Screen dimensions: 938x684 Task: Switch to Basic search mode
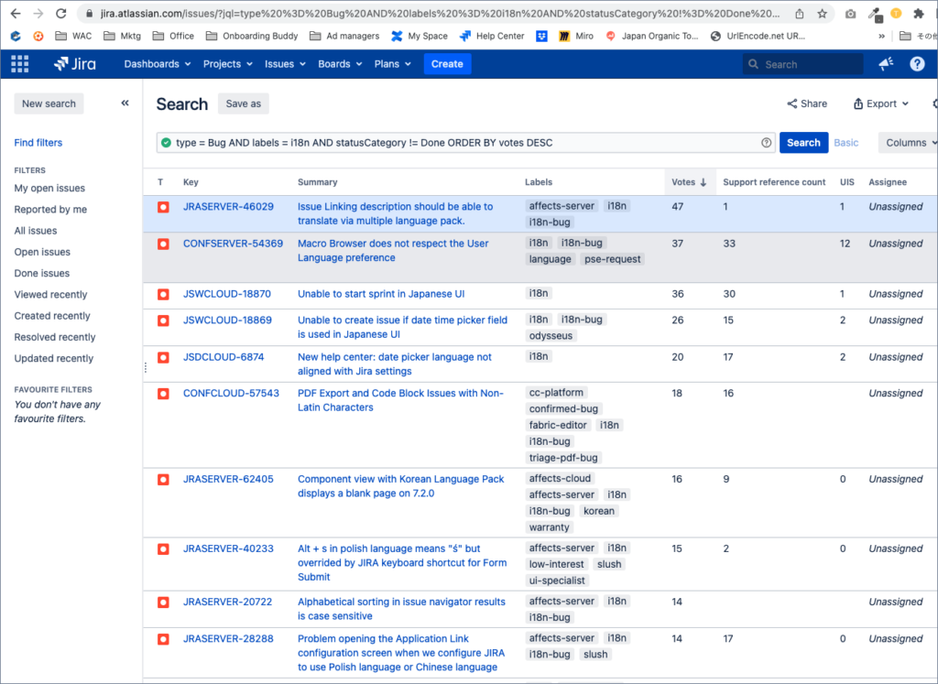pyautogui.click(x=845, y=142)
